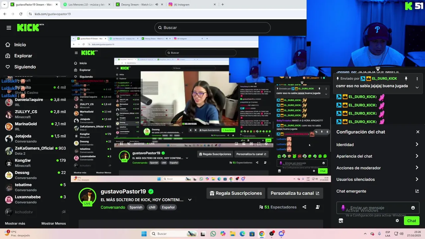Open File Explorer from taskbar
Screen dimensions: 425x239
[232, 234]
